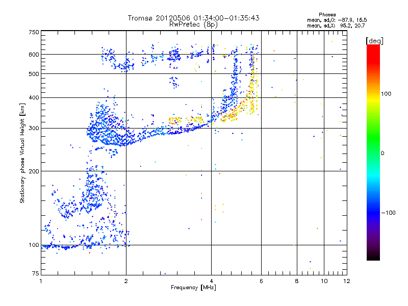This screenshot has height=306, width=408.
Task: Click the colorbar label '0'
Action: click(382, 154)
